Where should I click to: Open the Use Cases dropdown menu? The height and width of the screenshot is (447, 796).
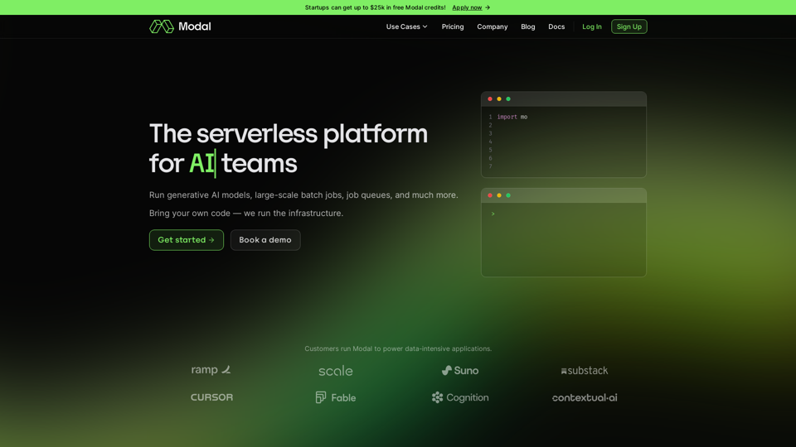click(406, 26)
